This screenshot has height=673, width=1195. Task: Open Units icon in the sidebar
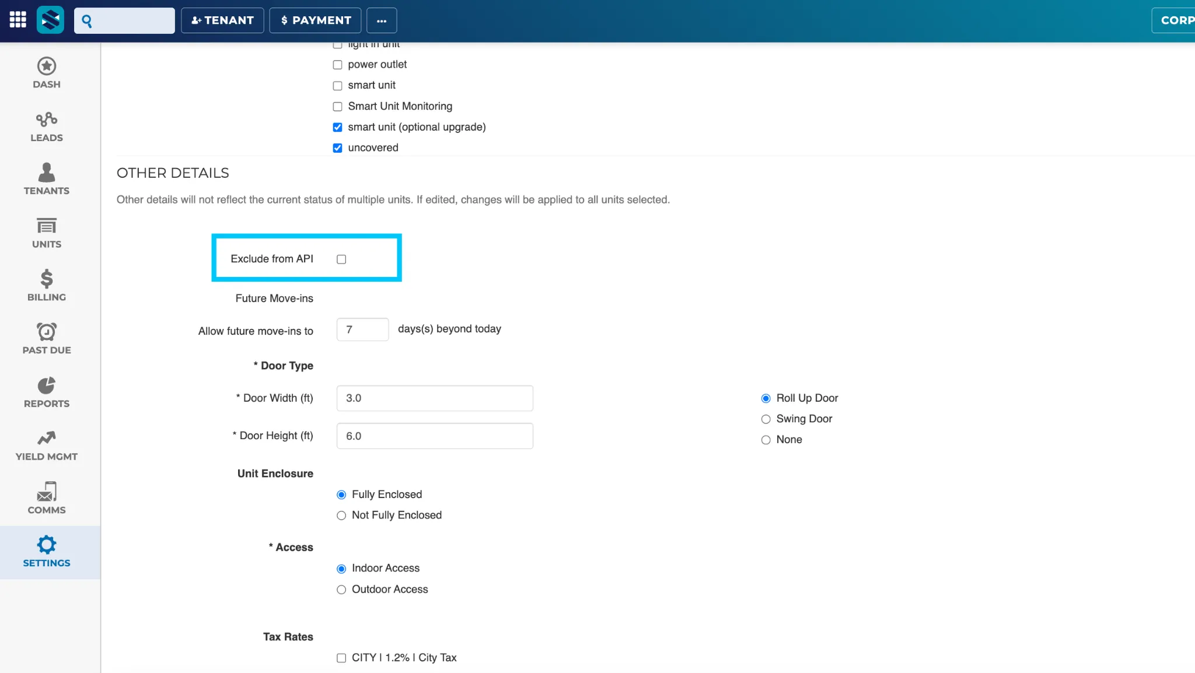[47, 226]
